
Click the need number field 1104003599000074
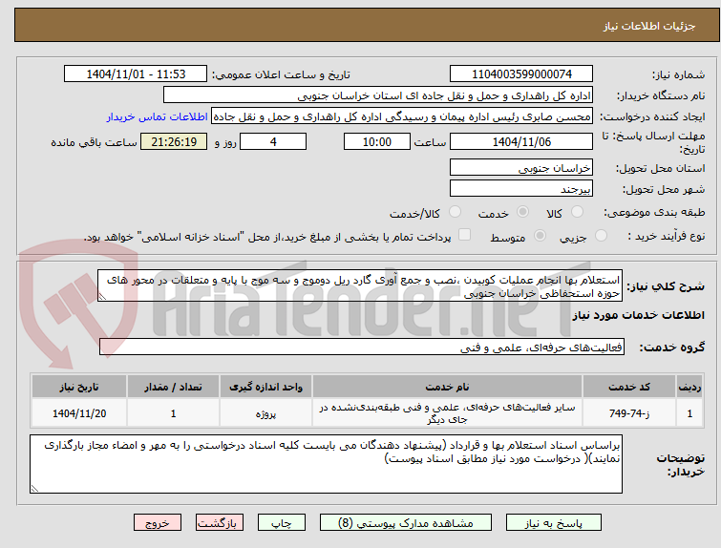point(521,74)
